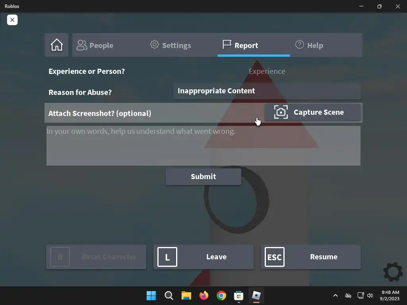This screenshot has width=407, height=305.
Task: Open network status tray icon
Action: [360, 295]
